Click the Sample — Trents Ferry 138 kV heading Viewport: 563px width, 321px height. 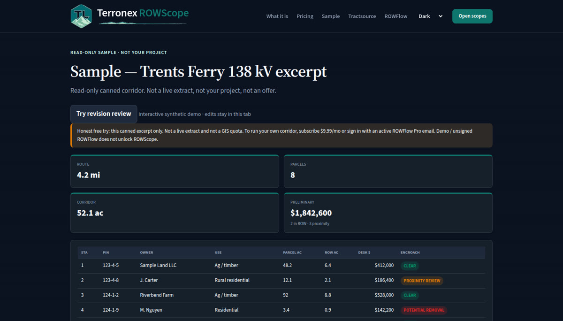point(198,72)
